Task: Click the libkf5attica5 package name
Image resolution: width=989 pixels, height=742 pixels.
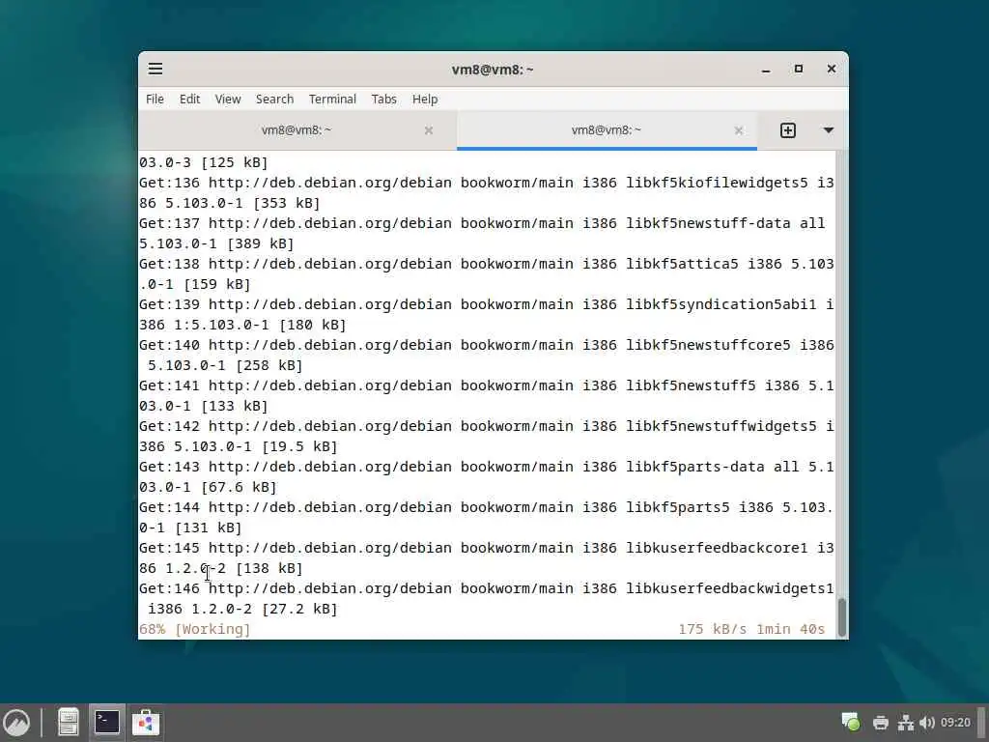Action: click(x=682, y=264)
